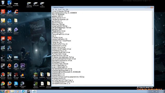Image resolution: width=165 pixels, height=93 pixels.
Task: Open the Help menu in Notepad
Action: [x=67, y=9]
